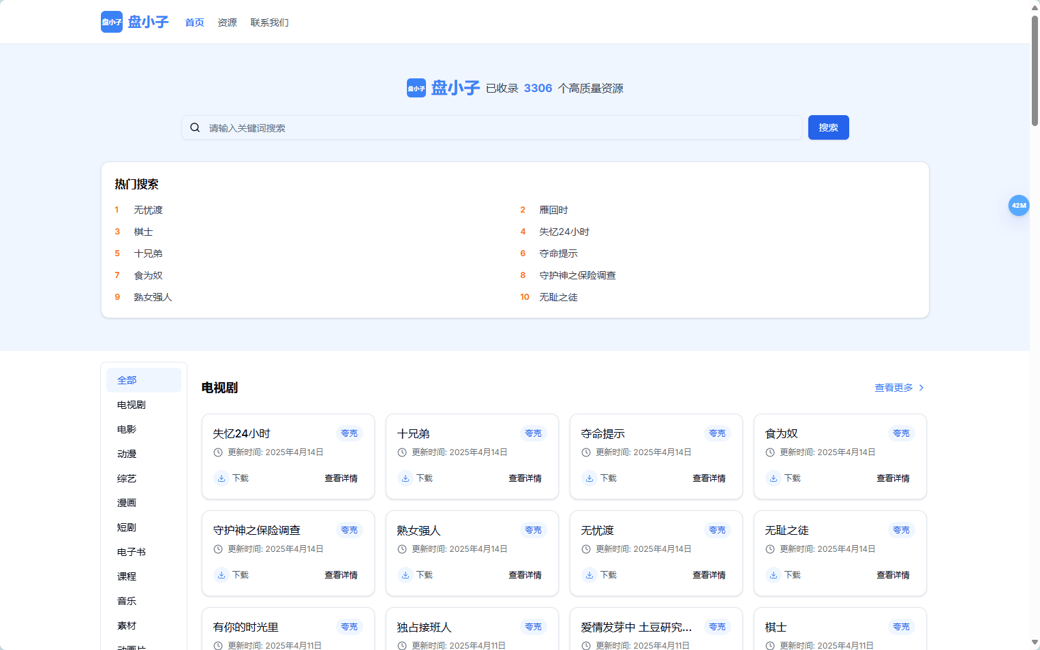Select the 电子书 category in sidebar
The image size is (1040, 650).
tap(144, 552)
